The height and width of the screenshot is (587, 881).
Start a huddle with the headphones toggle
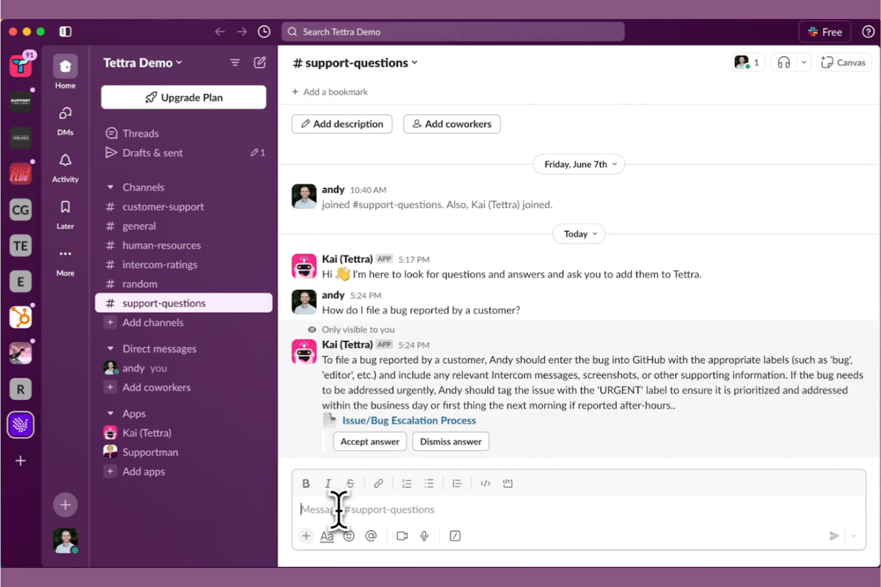pyautogui.click(x=784, y=62)
